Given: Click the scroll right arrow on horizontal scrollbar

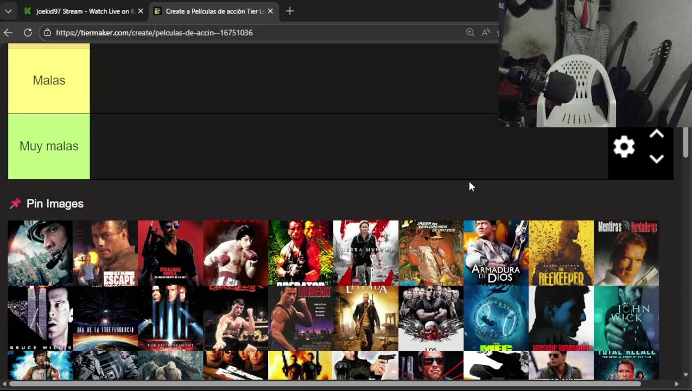Looking at the screenshot, I should pyautogui.click(x=677, y=384).
